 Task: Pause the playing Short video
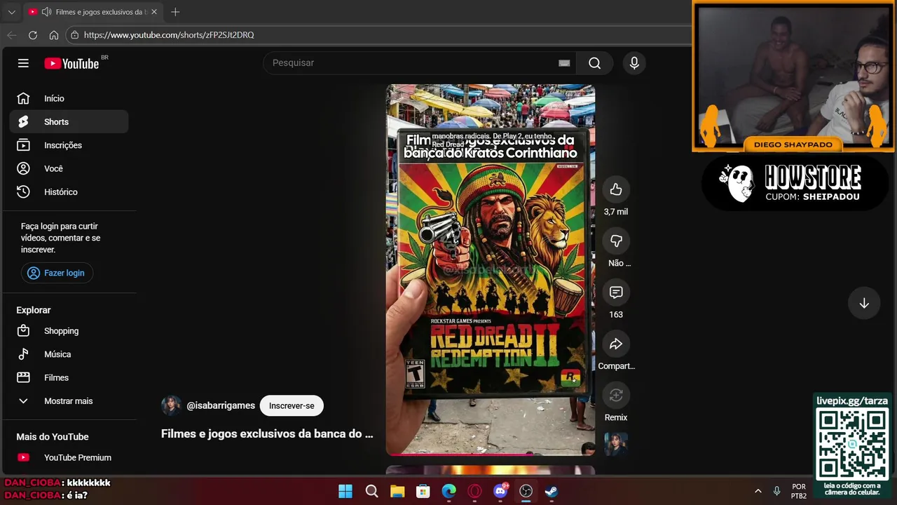[491, 269]
